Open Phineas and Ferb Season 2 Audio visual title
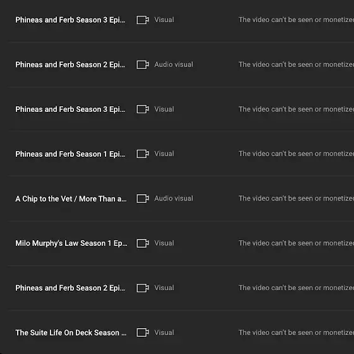Image resolution: width=354 pixels, height=354 pixels. 70,64
